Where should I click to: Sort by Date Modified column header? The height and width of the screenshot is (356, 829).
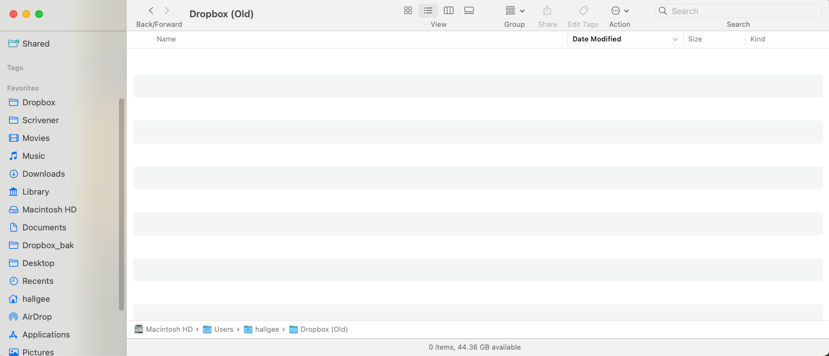(x=597, y=39)
